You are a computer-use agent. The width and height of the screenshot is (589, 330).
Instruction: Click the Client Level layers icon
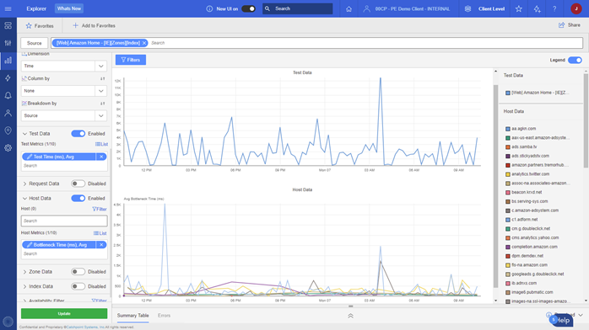(x=467, y=8)
